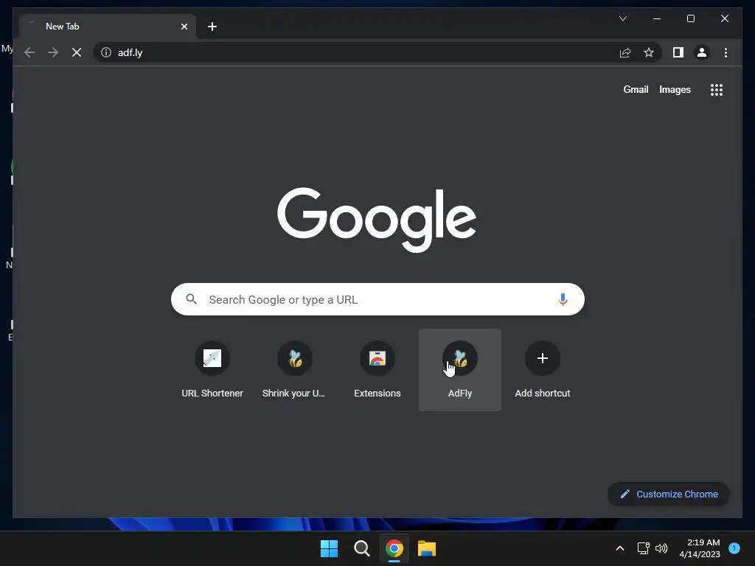This screenshot has height=566, width=755.
Task: Close the New Tab tab
Action: tap(184, 27)
